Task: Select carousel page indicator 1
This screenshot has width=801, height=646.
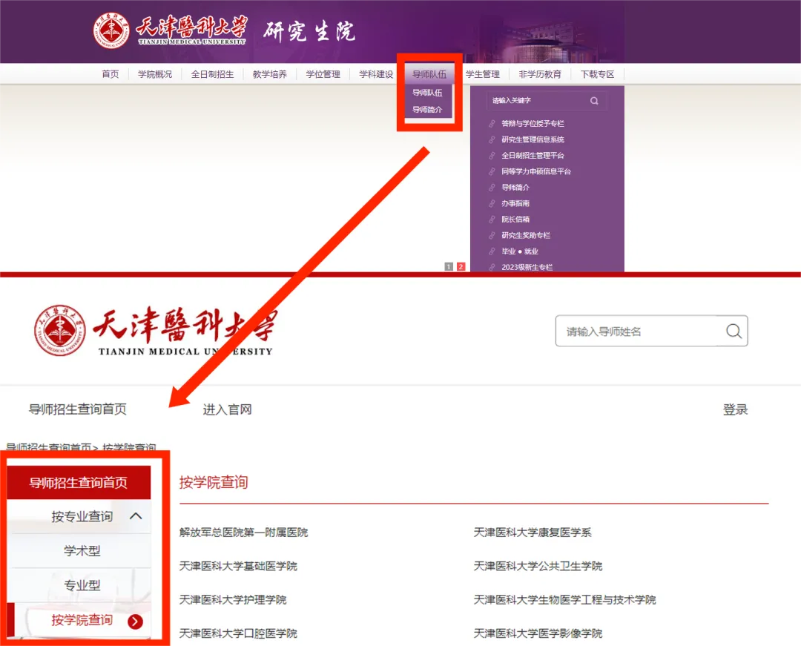Action: click(449, 266)
